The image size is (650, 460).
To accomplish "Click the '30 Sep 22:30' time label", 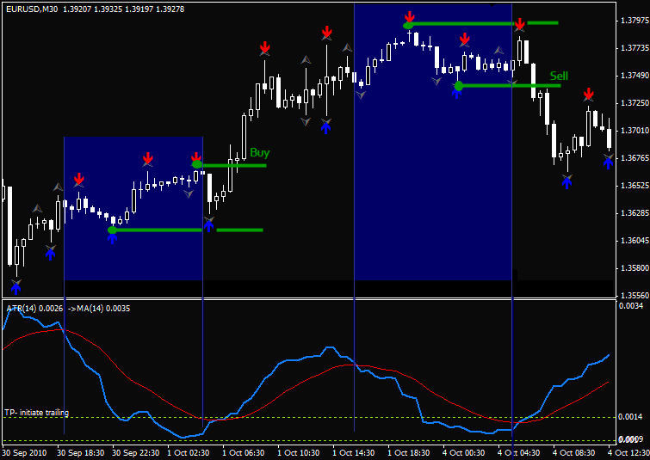I will point(135,453).
